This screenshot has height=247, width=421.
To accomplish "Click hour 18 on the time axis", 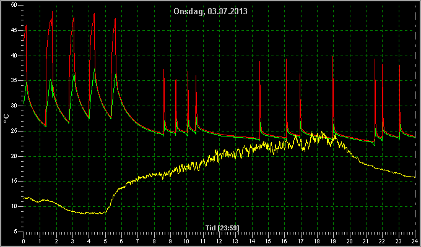I will 317,241.
